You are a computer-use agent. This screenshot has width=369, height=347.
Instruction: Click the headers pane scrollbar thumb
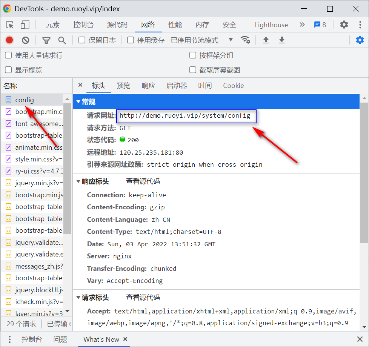click(x=364, y=172)
